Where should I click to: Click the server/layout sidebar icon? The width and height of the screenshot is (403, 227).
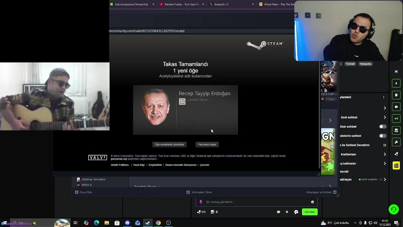396,130
